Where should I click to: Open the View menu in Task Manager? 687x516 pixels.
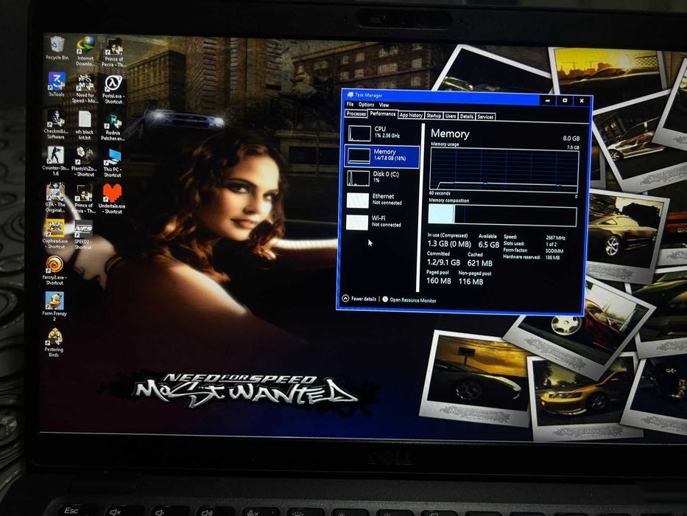pyautogui.click(x=384, y=105)
